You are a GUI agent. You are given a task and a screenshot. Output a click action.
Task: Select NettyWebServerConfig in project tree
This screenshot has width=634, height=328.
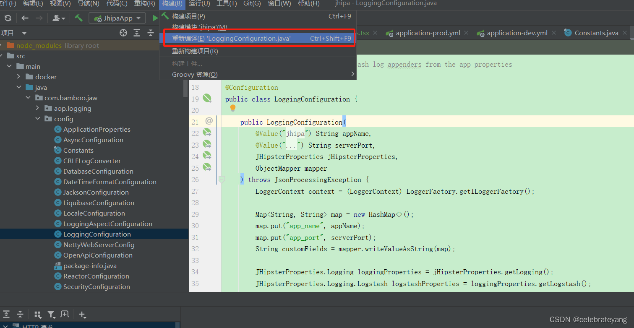[x=99, y=245]
